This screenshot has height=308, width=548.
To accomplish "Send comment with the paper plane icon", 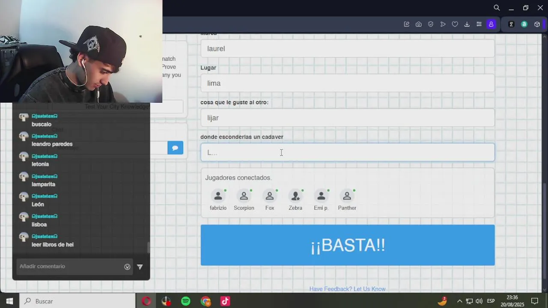I will coord(140,267).
